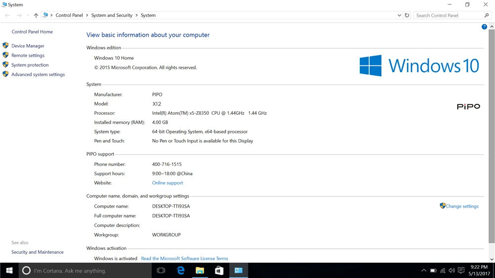This screenshot has width=495, height=278.
Task: Open Device Manager from the sidebar
Action: [x=28, y=46]
